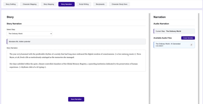This screenshot has height=104, width=203.
Task: Click the Audio Narration heading
Action: 161,24
